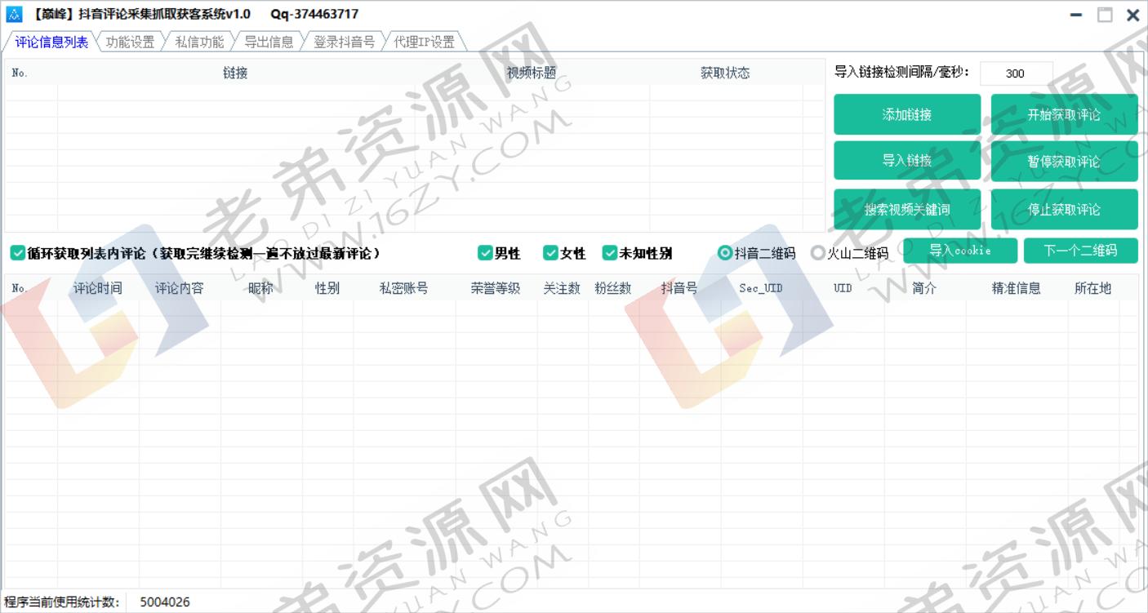This screenshot has height=613, width=1148.
Task: Uncheck the 男性 gender filter
Action: coord(485,253)
